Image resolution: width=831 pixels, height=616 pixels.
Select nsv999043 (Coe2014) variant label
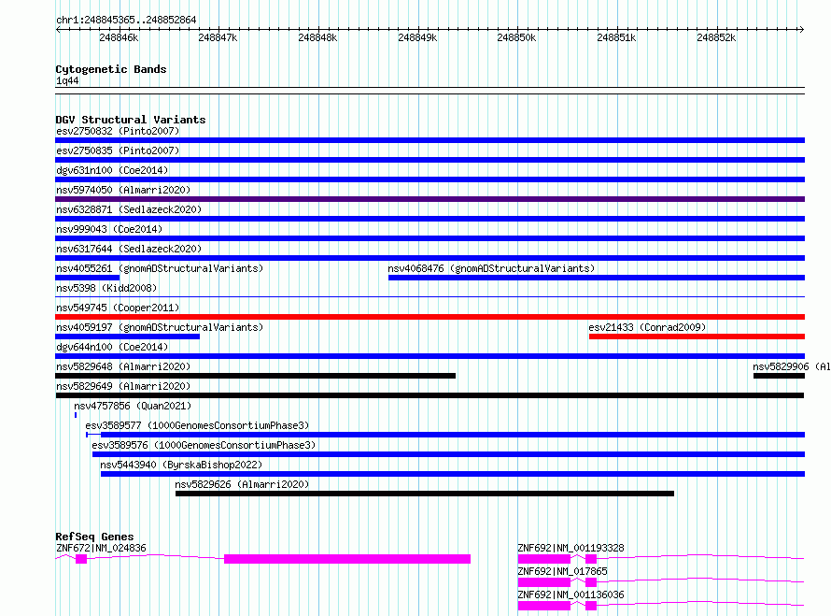(109, 229)
